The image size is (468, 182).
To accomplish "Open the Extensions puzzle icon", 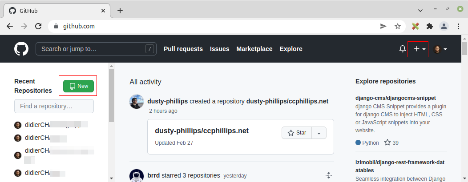I will (x=429, y=26).
